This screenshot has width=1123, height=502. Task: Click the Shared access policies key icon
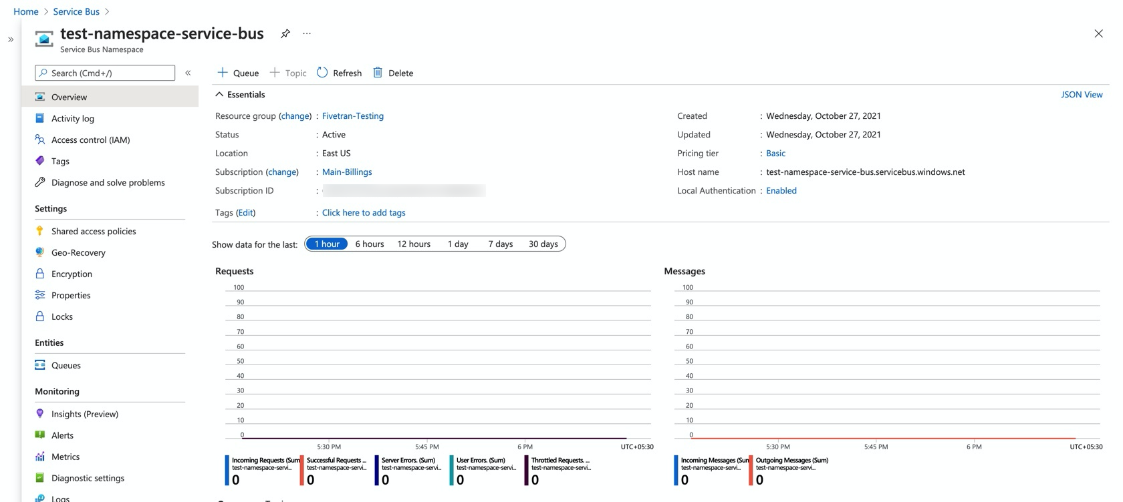coord(40,231)
